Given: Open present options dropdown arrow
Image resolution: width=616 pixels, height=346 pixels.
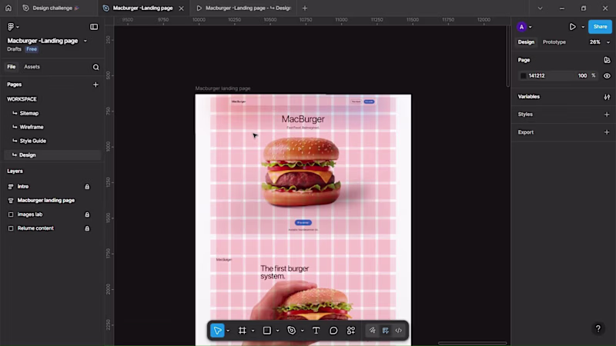Looking at the screenshot, I should (583, 27).
